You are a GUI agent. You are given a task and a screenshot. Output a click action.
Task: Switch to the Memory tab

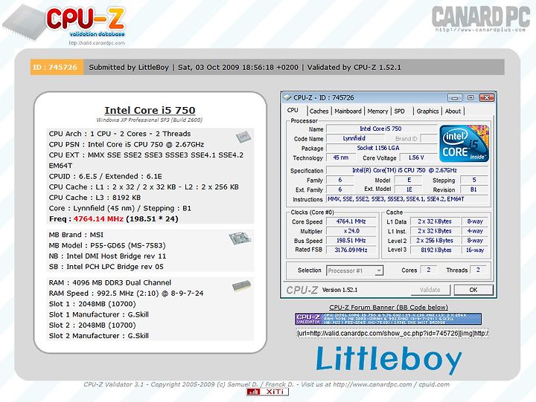click(x=377, y=111)
